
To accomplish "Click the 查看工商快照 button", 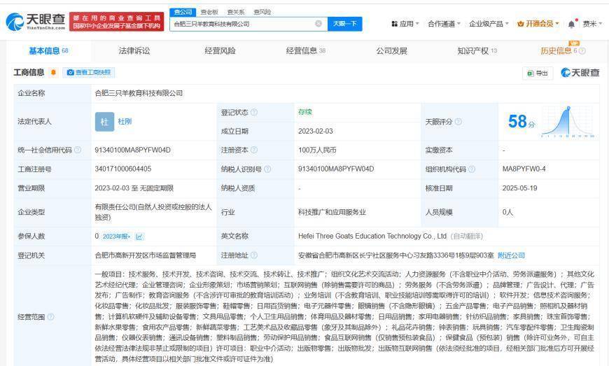I will pyautogui.click(x=89, y=73).
